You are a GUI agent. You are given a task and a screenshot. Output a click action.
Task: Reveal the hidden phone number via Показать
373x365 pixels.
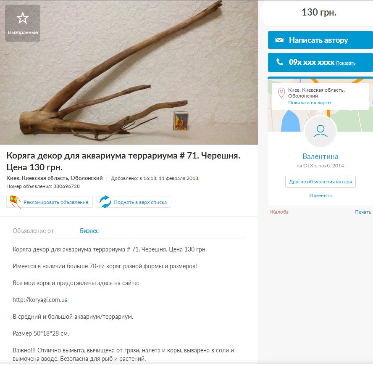coord(346,63)
